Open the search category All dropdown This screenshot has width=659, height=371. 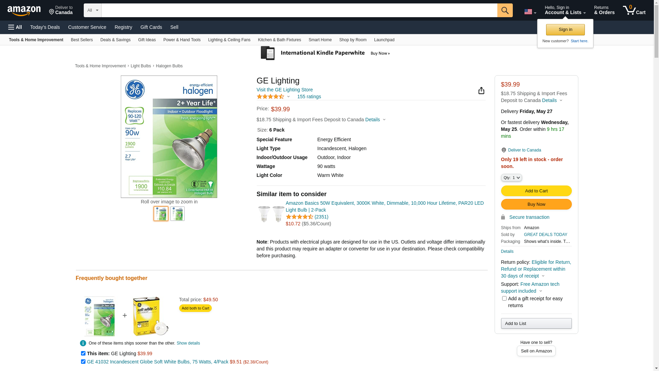92,10
